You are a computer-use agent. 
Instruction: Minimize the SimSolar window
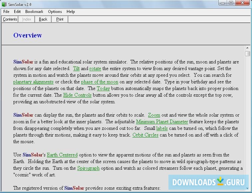click(x=223, y=3)
